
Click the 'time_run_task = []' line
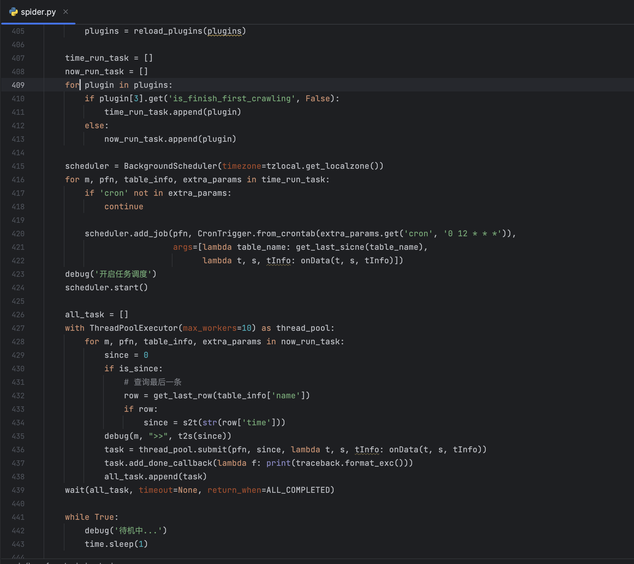[x=109, y=58]
